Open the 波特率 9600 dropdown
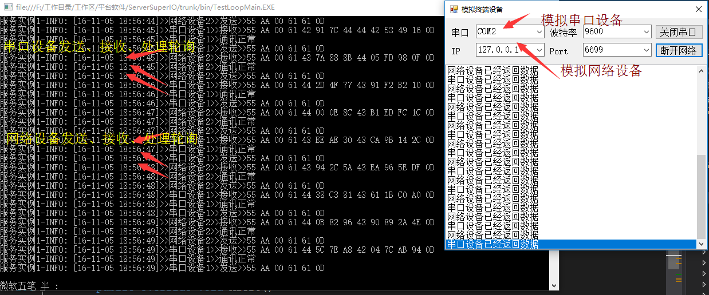The width and height of the screenshot is (709, 295). coord(646,32)
